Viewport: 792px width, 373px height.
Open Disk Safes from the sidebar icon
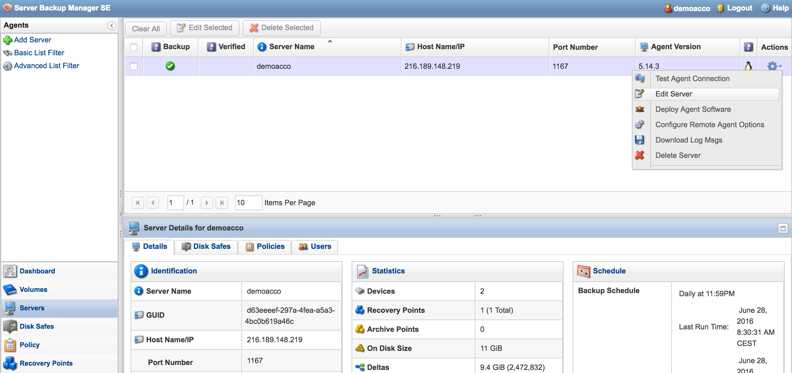coord(10,326)
